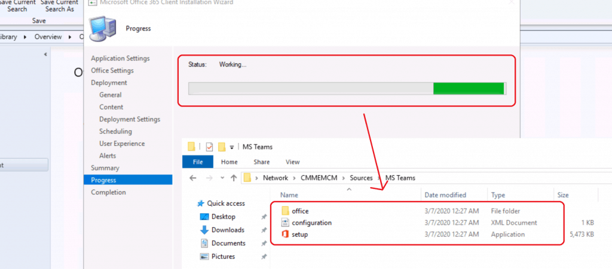Click setup file size 5,473 KB
This screenshot has height=269, width=612.
pos(582,235)
